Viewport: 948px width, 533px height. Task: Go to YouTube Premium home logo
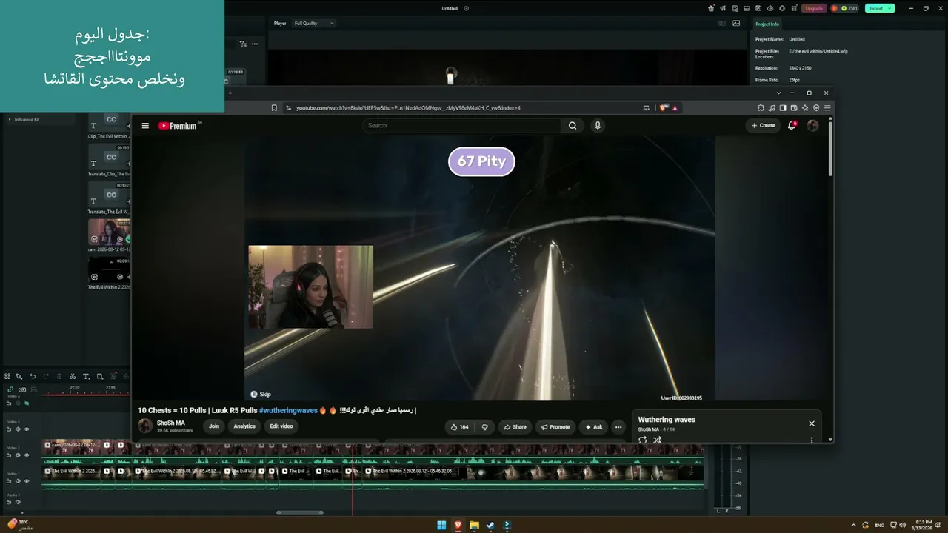pos(179,126)
